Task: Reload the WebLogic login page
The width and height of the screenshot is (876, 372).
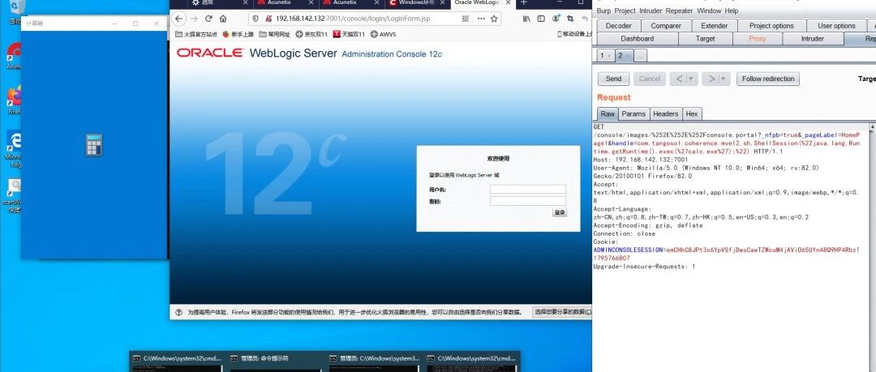Action: click(208, 19)
